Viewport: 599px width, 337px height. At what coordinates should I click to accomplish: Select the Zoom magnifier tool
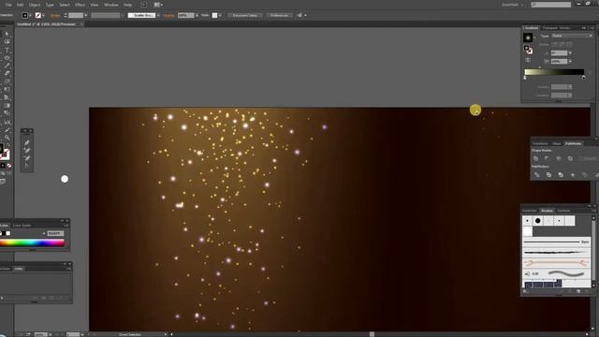point(7,138)
